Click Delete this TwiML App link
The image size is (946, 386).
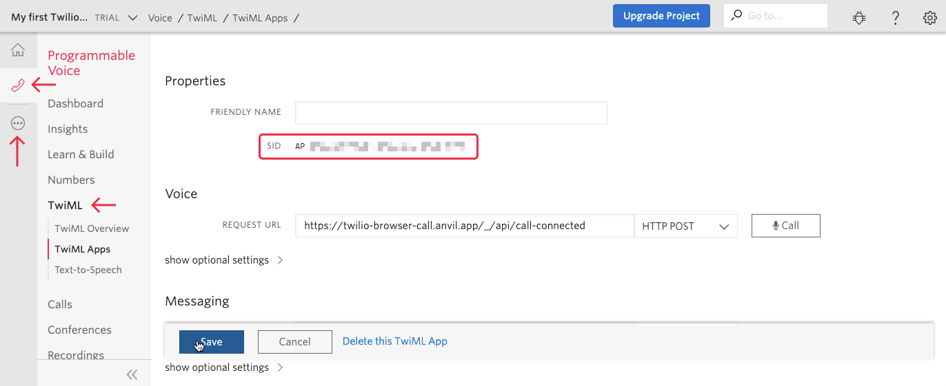click(x=394, y=341)
